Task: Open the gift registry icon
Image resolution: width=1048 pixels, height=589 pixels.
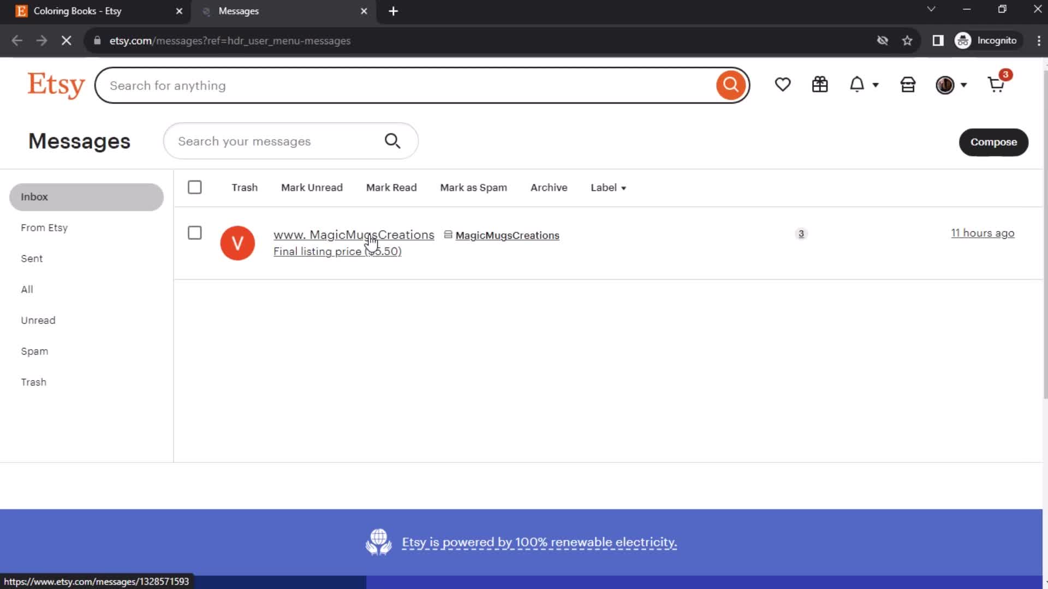Action: [x=820, y=85]
